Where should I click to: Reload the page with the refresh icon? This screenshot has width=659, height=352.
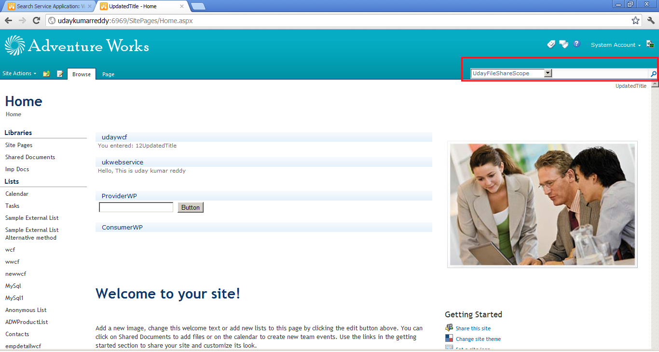coord(36,20)
